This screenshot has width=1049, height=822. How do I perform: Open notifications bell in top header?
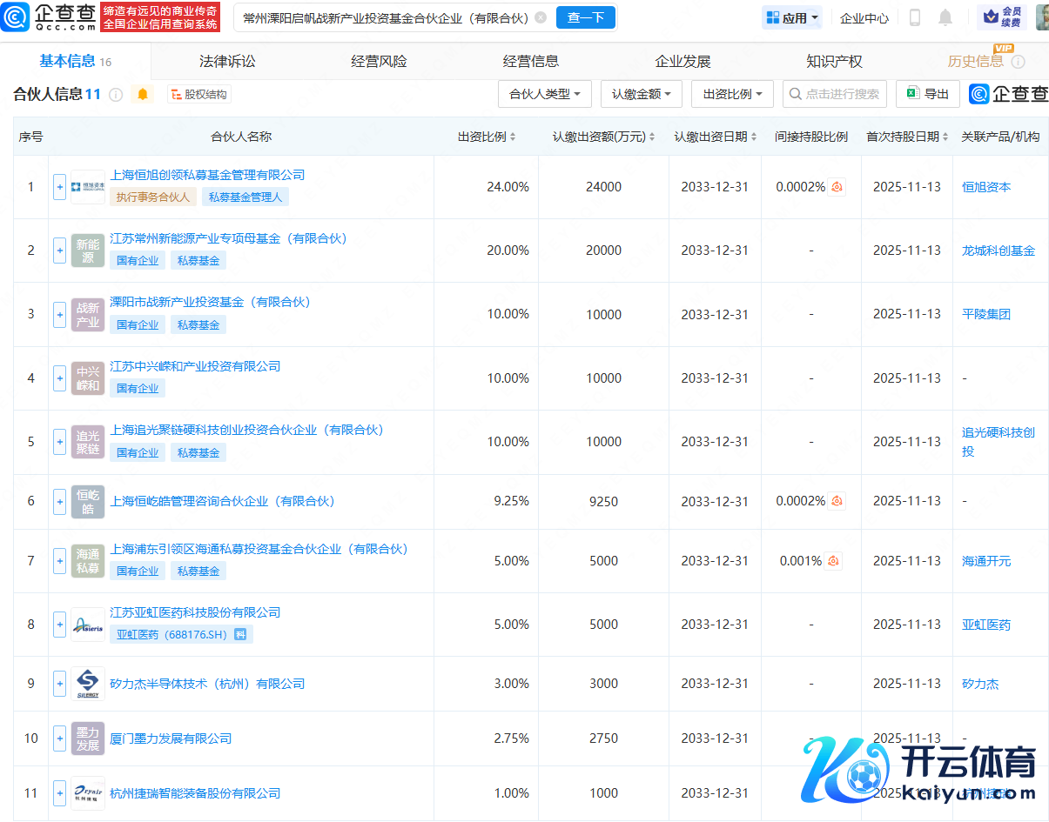[x=945, y=17]
